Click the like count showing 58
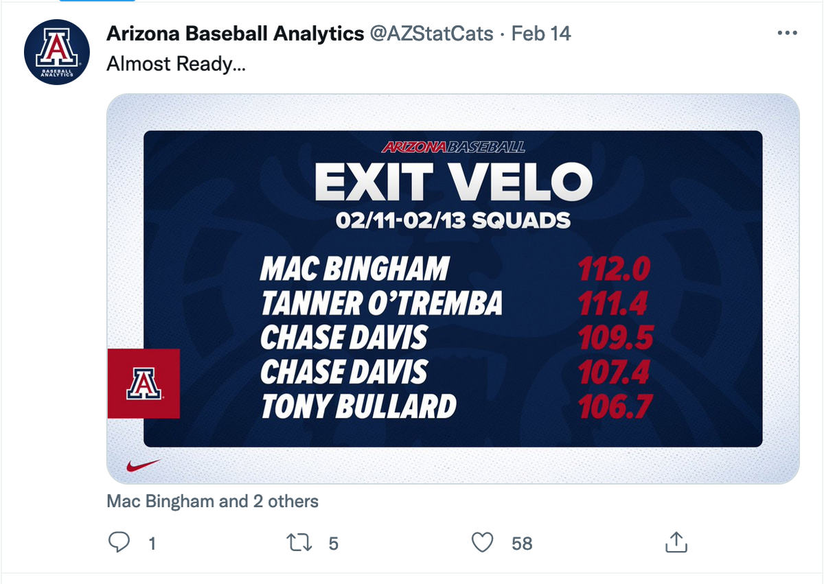This screenshot has height=584, width=824. pos(520,543)
